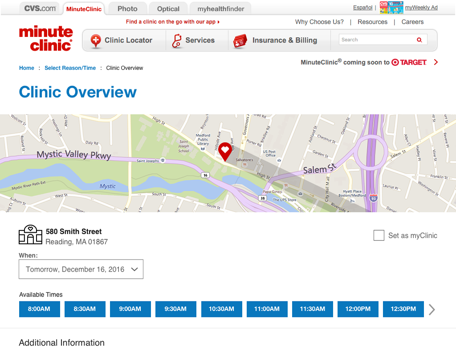Image resolution: width=456 pixels, height=357 pixels.
Task: Show more available times with right chevron
Action: pyautogui.click(x=432, y=309)
